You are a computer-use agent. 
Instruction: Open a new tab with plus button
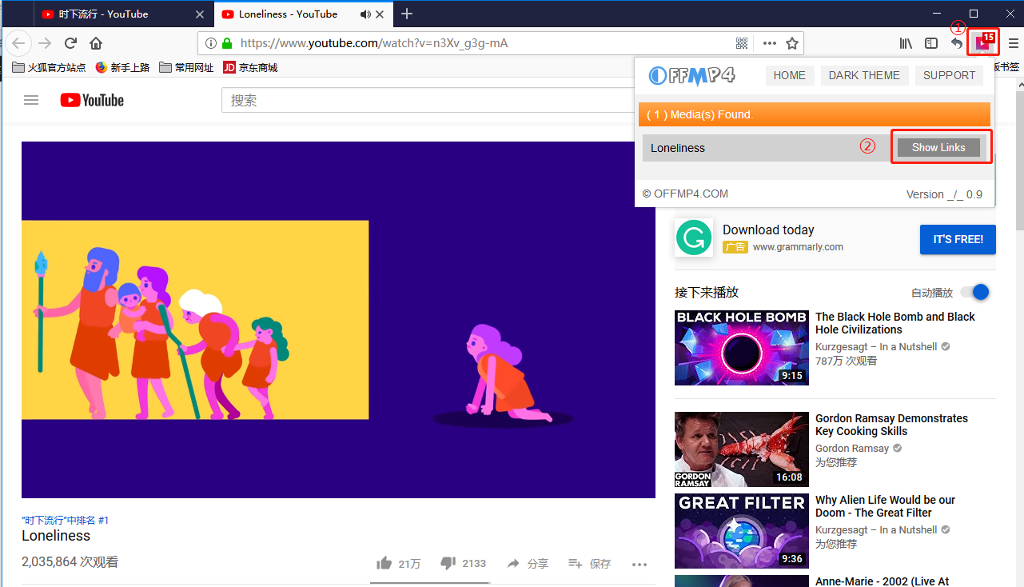407,14
